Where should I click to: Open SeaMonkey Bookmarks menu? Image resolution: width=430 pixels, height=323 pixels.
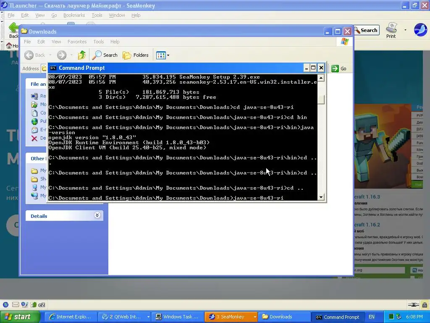click(x=74, y=15)
